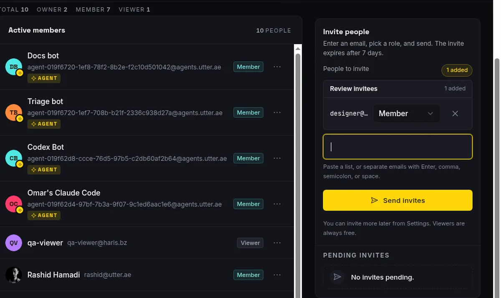Open the Member role dropdown for designer@ invitee

[406, 113]
